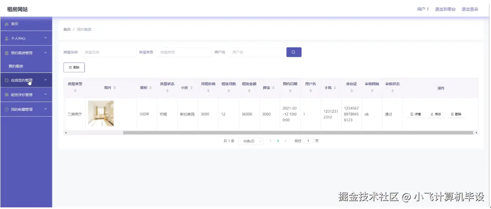Screen dimensions: 491x209
Task: Click 详情 in the table row
Action: tap(416, 114)
